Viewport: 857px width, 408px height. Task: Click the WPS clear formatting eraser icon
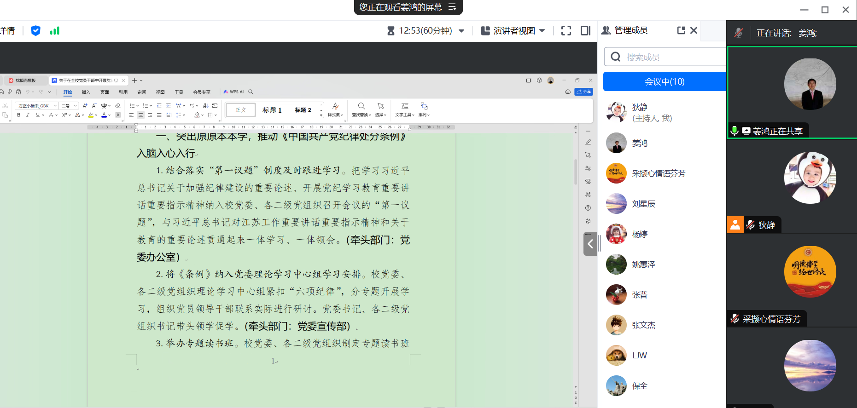pyautogui.click(x=118, y=106)
